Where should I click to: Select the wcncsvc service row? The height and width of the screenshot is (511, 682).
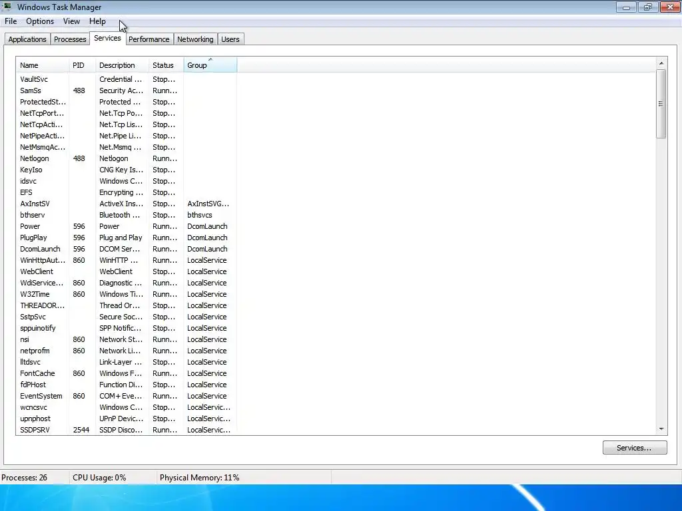pyautogui.click(x=126, y=407)
